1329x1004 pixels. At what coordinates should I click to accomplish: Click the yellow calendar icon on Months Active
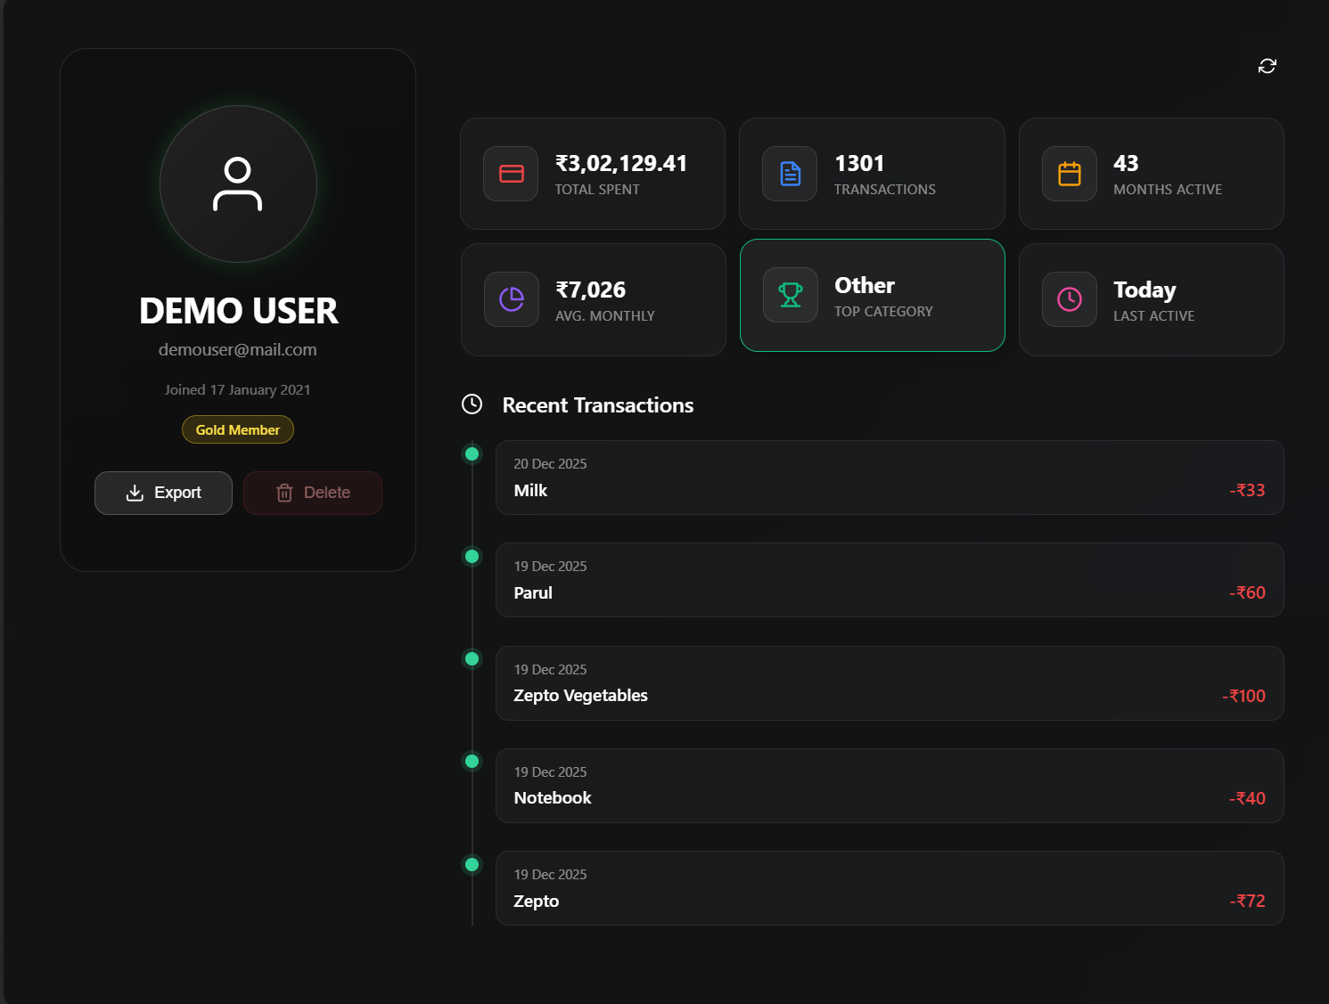[1069, 174]
